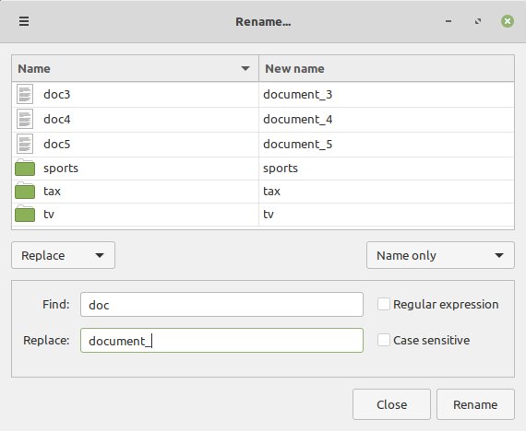Click the doc5 text file icon
Viewport: 526px width, 431px height.
tap(25, 144)
